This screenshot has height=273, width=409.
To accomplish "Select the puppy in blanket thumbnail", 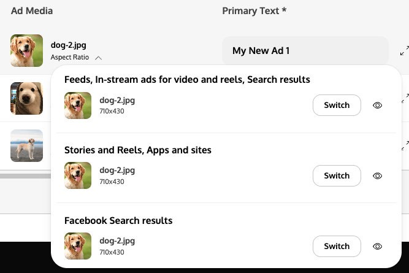I will 26,98.
